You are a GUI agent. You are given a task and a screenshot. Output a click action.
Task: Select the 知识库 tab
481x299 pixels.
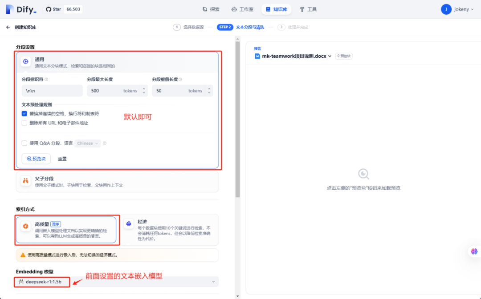(x=277, y=9)
